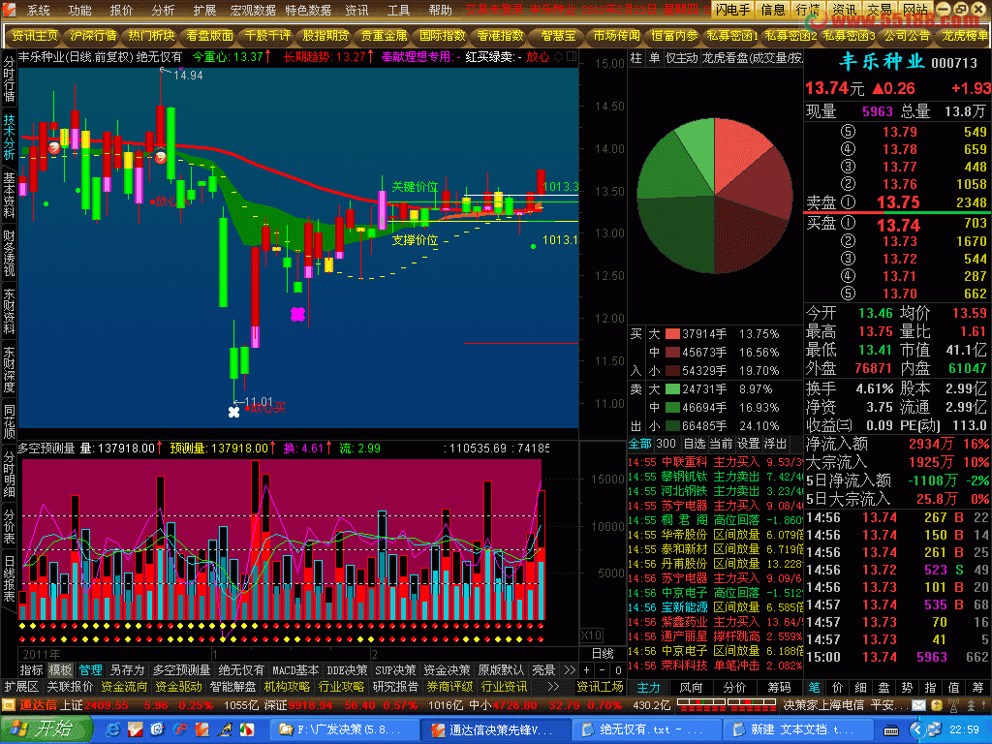The image size is (992, 744).
Task: Open the 功能 menu
Action: [79, 10]
